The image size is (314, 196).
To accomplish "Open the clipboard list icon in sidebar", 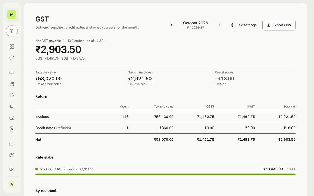I will pos(12,84).
